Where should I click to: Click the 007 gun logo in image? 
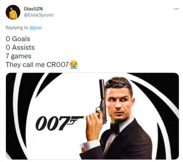tap(60, 123)
